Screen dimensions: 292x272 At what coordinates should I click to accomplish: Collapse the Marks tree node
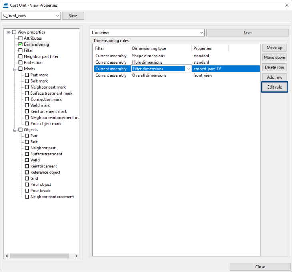(x=14, y=69)
